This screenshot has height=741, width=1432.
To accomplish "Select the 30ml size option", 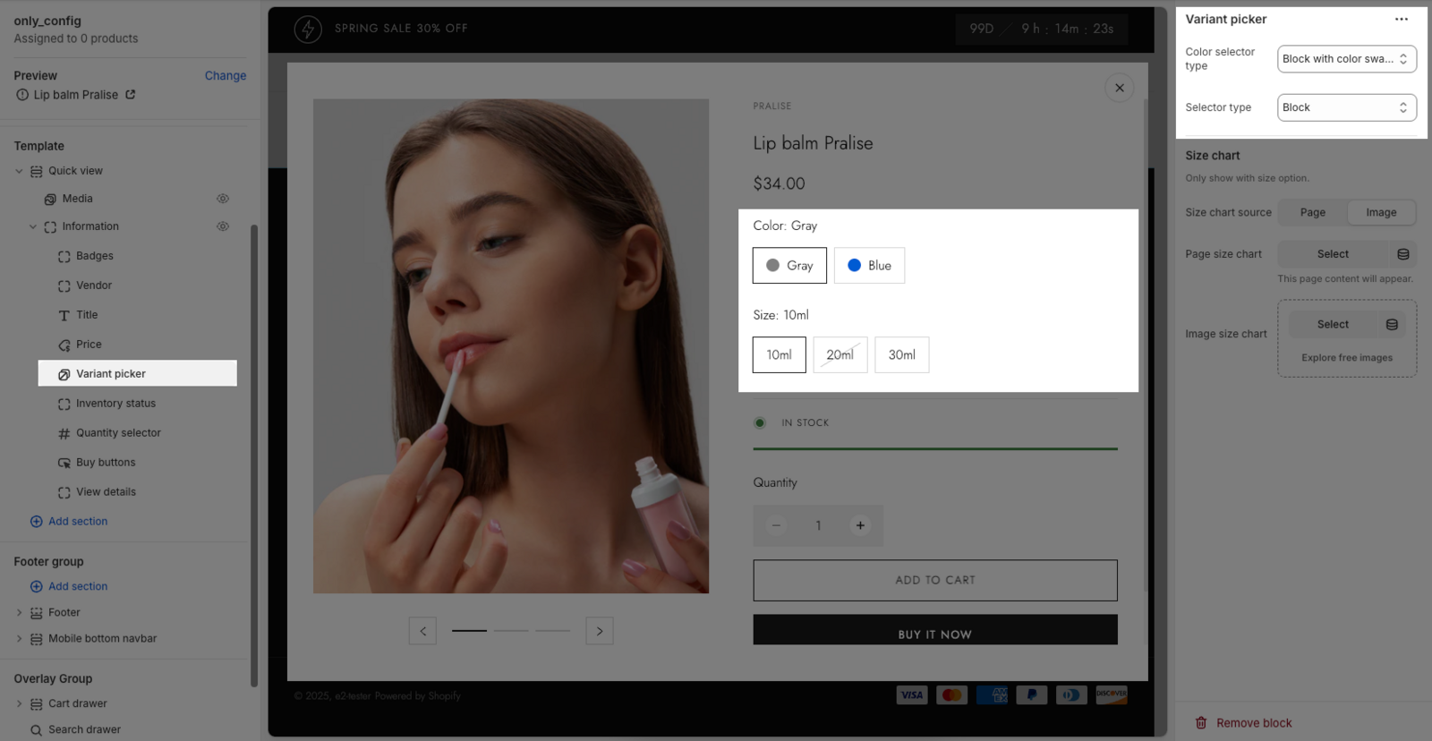I will pyautogui.click(x=901, y=355).
